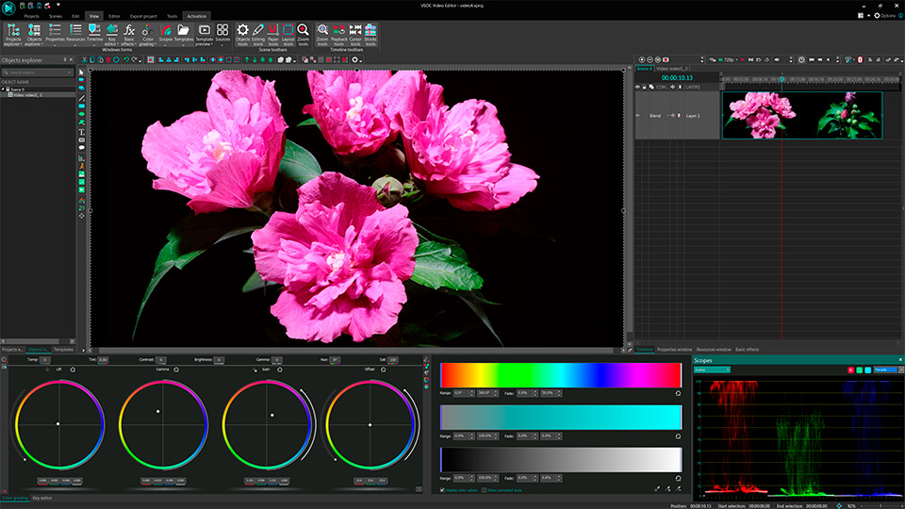Screen dimensions: 905x509
Task: Toggle the Scopes window ribbon icon
Action: point(166,34)
